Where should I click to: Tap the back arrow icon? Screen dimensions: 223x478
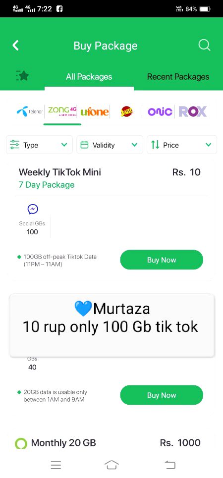(15, 46)
